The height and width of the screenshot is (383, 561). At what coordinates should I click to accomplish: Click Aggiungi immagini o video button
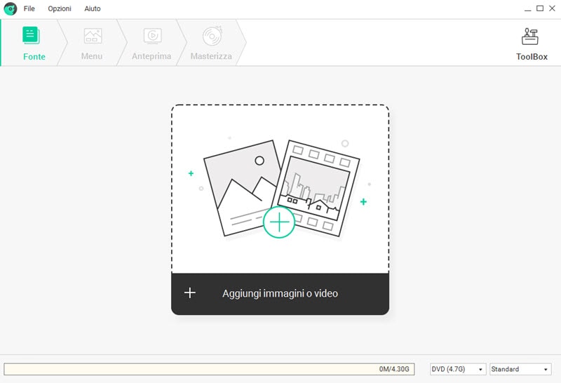point(280,293)
